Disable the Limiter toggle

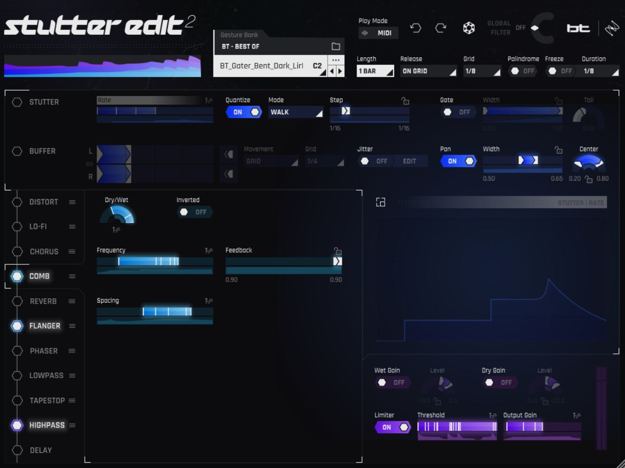pyautogui.click(x=392, y=427)
